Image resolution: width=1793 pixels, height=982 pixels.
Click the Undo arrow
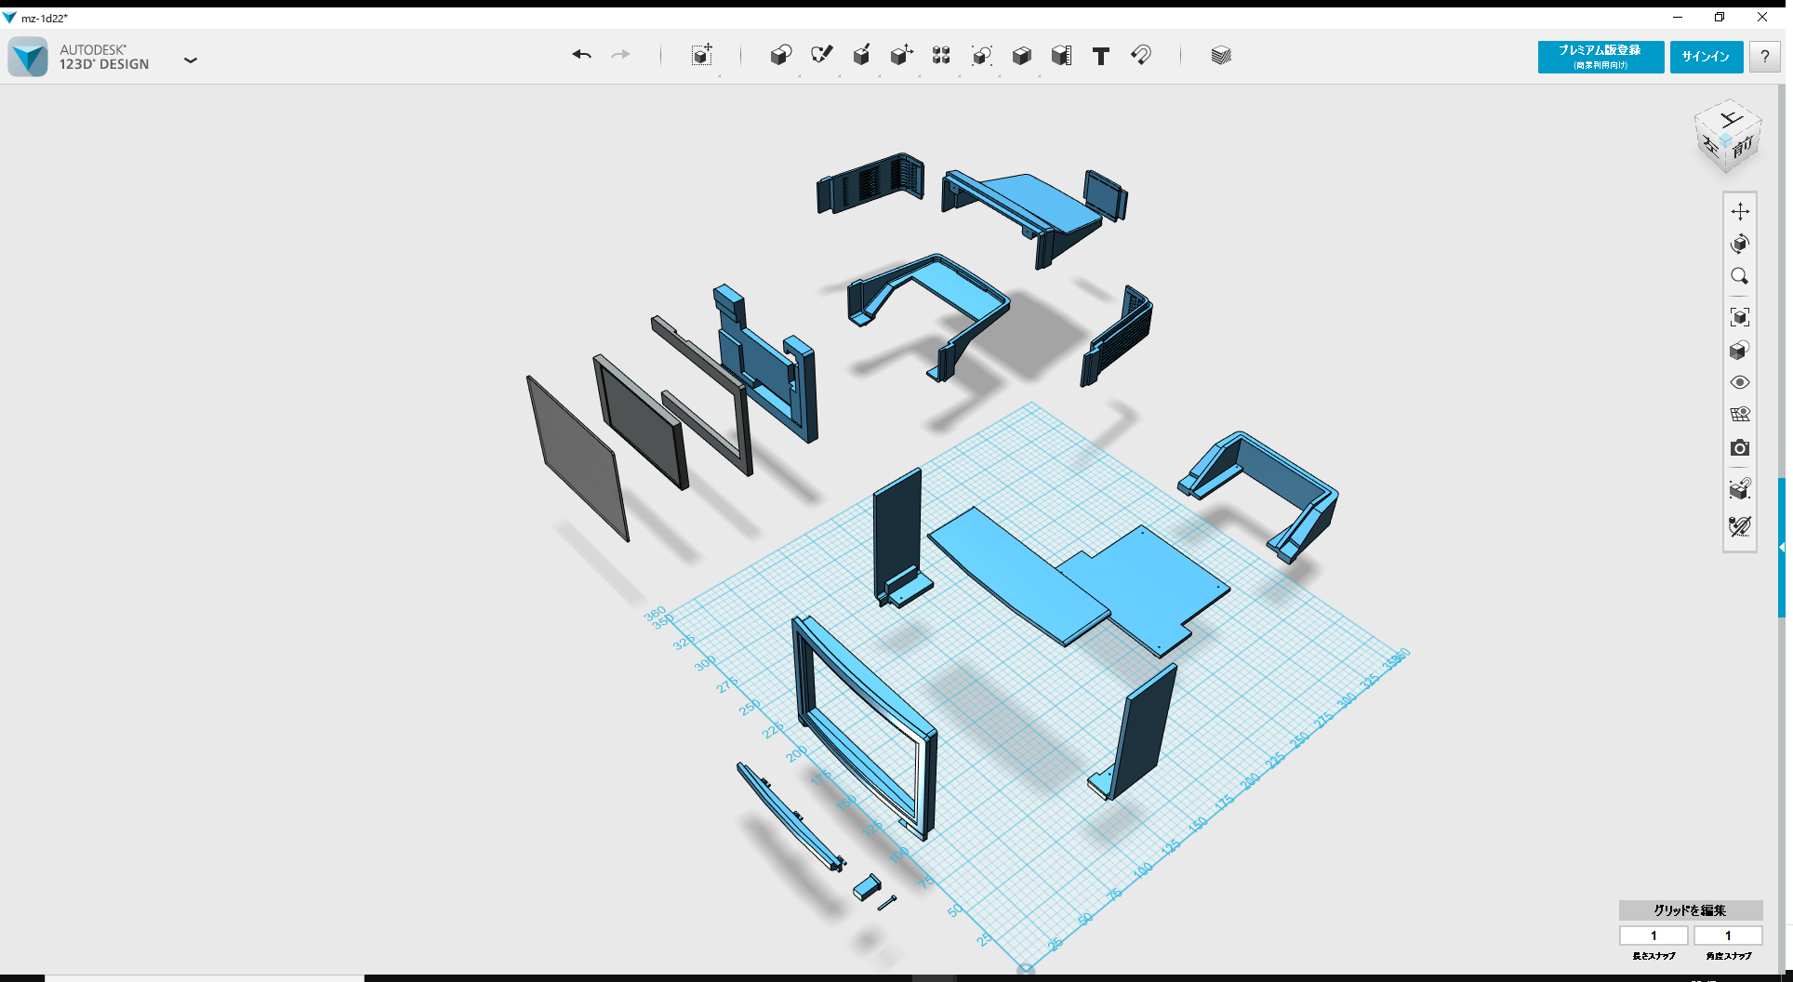pos(582,54)
